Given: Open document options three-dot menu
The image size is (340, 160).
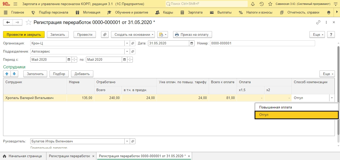Looking at the screenshot, I should pos(326,22).
